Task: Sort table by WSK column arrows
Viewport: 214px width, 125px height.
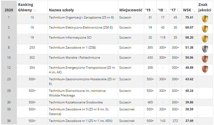Action: click(x=194, y=10)
